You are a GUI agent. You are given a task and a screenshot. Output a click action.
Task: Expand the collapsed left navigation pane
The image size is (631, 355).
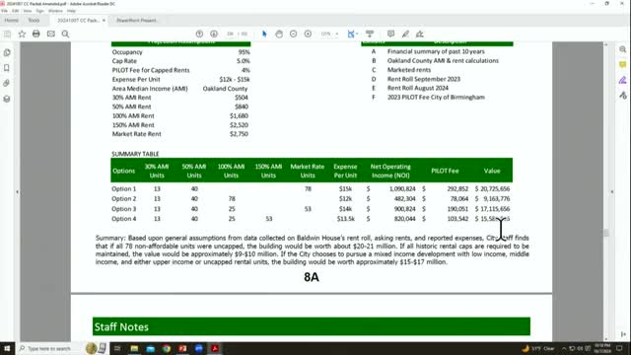click(x=17, y=192)
